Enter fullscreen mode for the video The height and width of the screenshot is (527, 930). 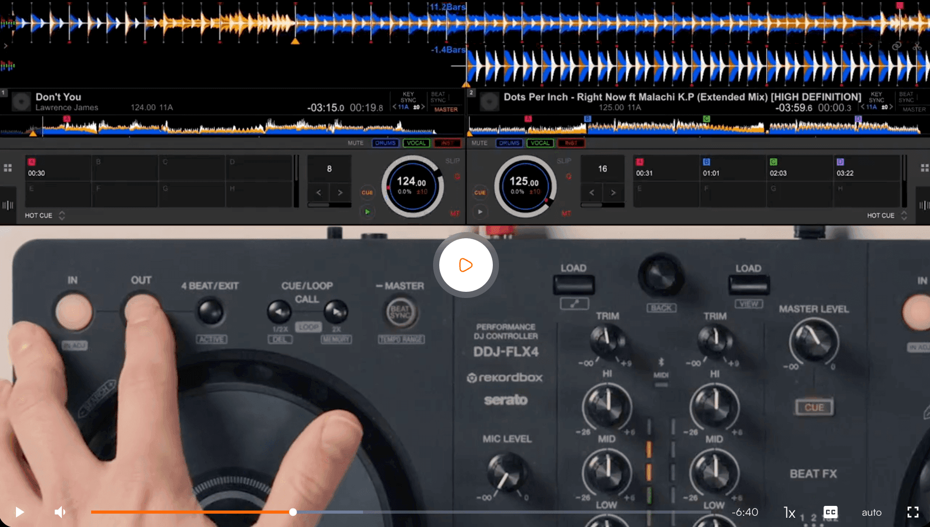(x=912, y=512)
